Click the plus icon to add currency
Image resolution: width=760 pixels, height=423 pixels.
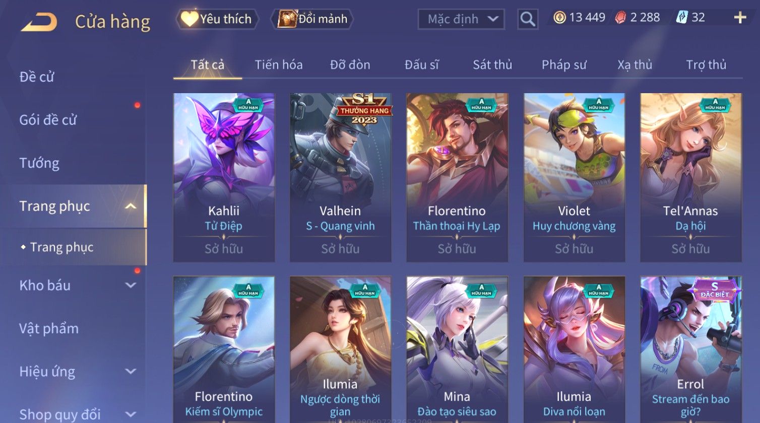[x=740, y=18]
